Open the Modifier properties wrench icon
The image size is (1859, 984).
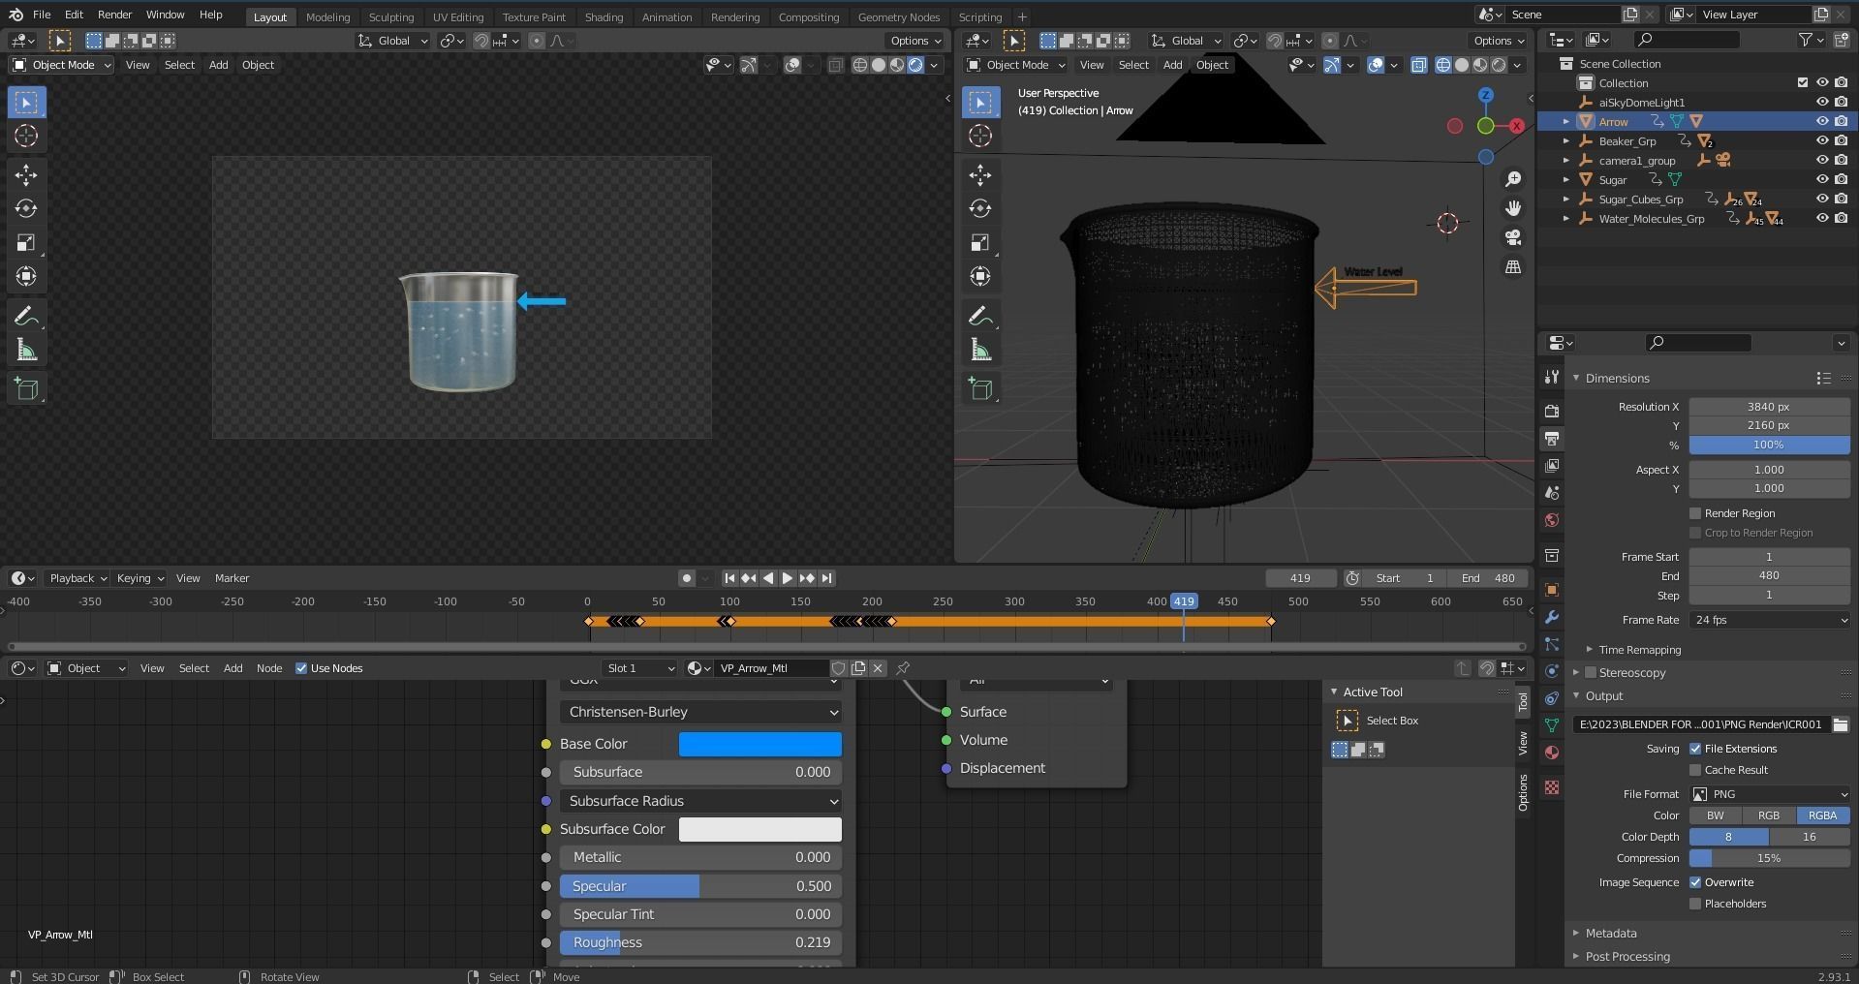coord(1552,617)
